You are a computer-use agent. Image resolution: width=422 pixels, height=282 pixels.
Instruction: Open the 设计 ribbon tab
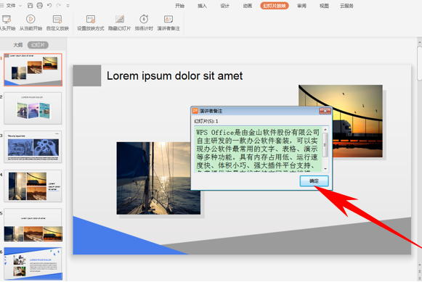[x=224, y=6]
